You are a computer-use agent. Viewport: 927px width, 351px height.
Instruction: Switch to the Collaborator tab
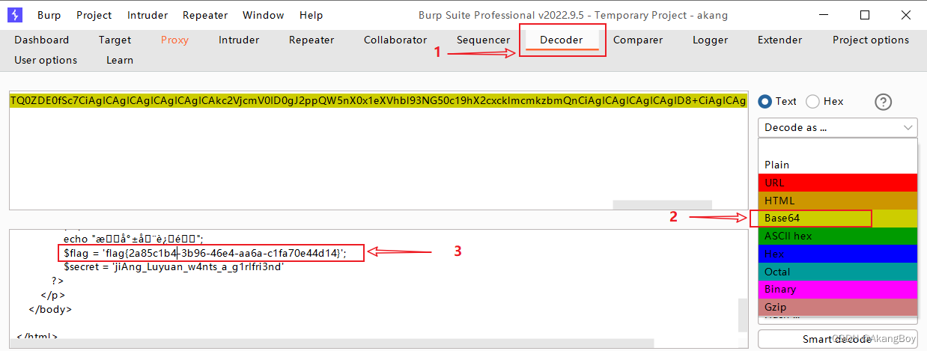click(395, 40)
